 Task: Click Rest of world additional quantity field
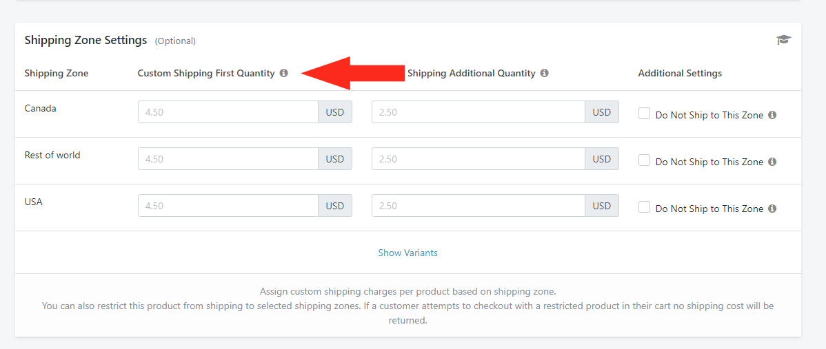coord(479,159)
